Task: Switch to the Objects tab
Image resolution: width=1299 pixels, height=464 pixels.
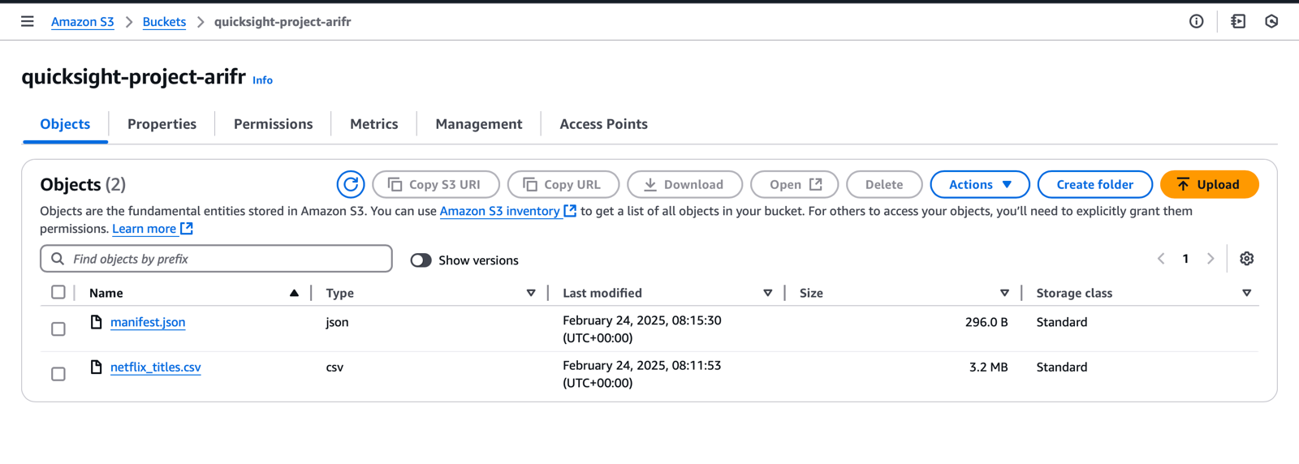Action: [x=65, y=124]
